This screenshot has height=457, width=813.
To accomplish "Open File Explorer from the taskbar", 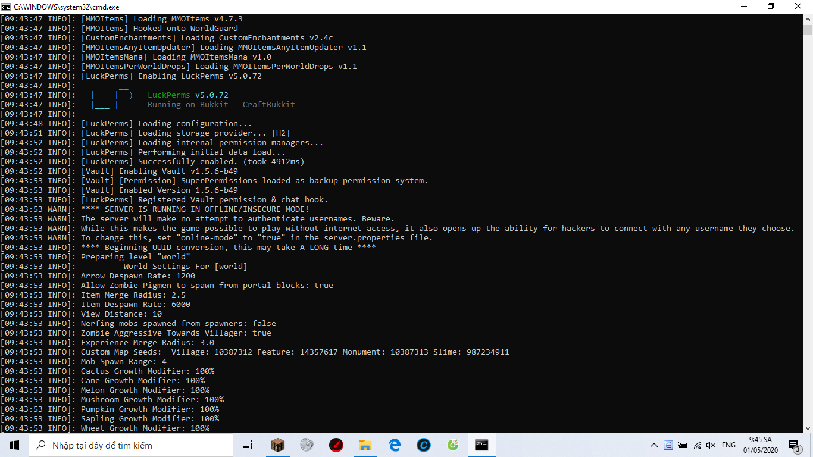I will point(365,445).
